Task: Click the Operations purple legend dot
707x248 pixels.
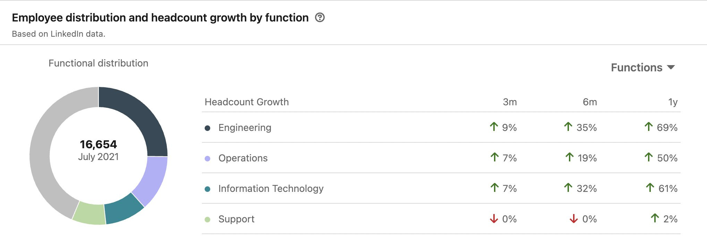Action: click(x=207, y=159)
